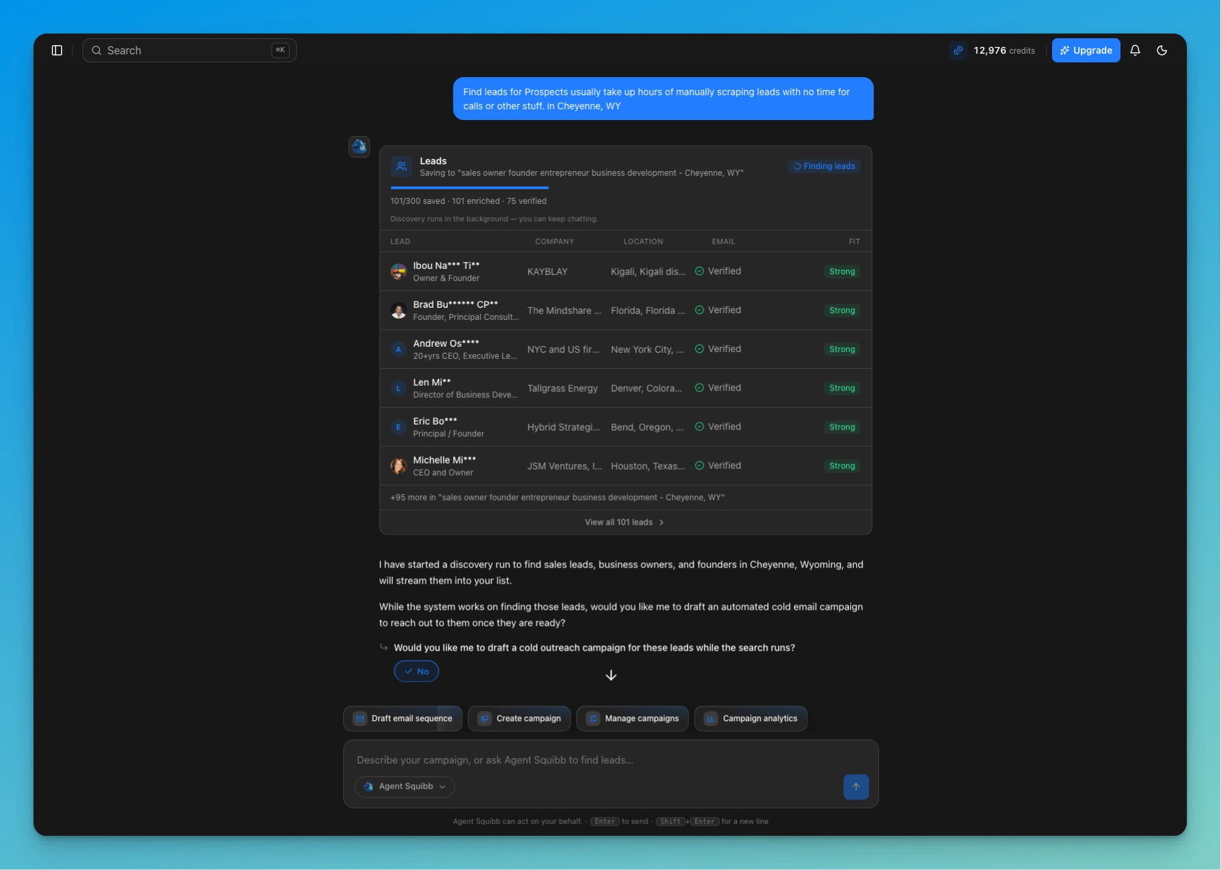Click the Draft email sequence shortcut
The image size is (1221, 870).
click(x=402, y=718)
